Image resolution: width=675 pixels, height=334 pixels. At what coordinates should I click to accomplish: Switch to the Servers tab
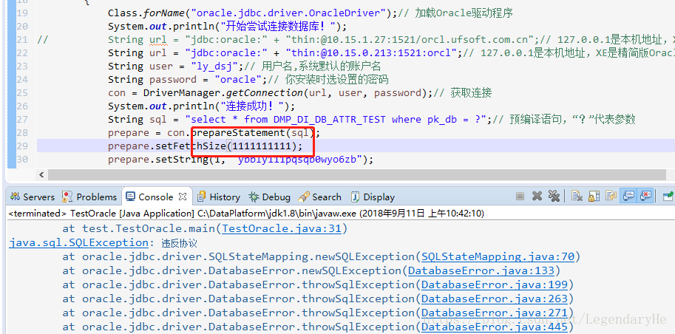click(33, 197)
